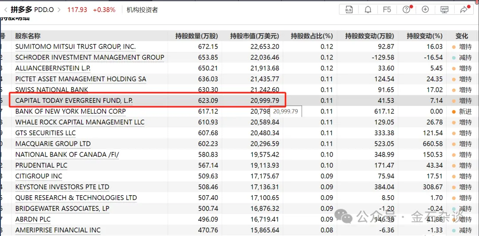Screen dimensions: 479x236
Task: Open SCHRODER INVESTMENT MANAGEMENT GROUP link
Action: 90,58
